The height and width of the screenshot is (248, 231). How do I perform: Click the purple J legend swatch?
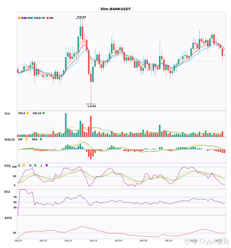tap(47, 165)
